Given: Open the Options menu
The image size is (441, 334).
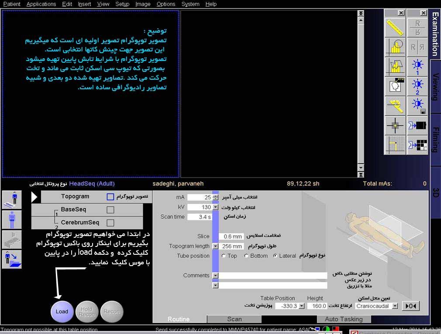Looking at the screenshot, I should [166, 4].
